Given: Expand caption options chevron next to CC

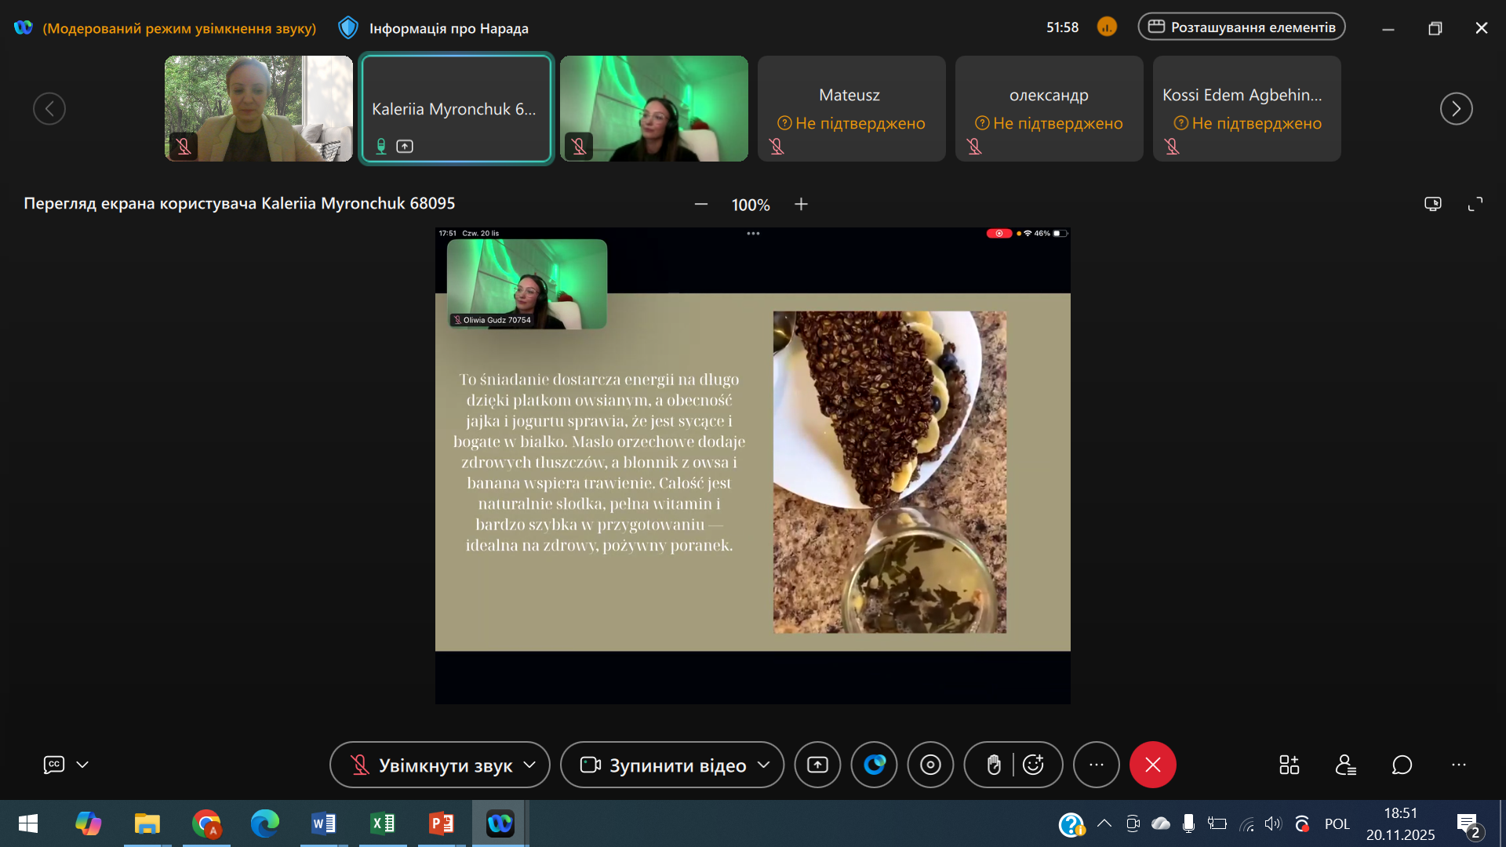Looking at the screenshot, I should 82,765.
